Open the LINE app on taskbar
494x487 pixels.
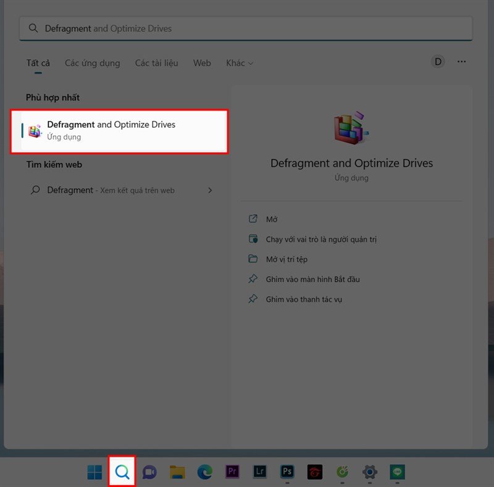[397, 472]
